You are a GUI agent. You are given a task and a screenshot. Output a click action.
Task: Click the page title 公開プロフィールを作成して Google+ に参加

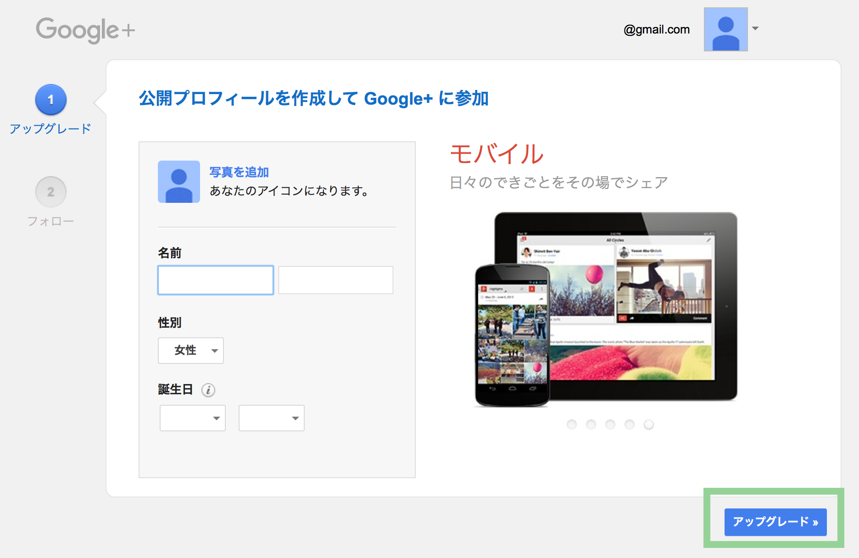pos(314,99)
